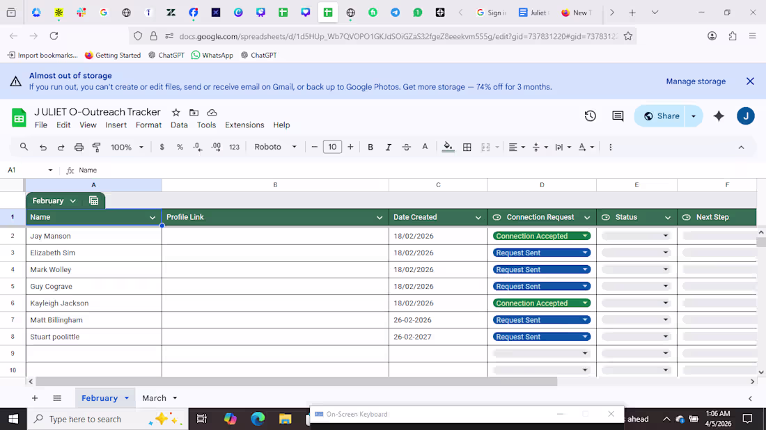Open the fill color picker
Image resolution: width=766 pixels, height=430 pixels.
(x=448, y=148)
